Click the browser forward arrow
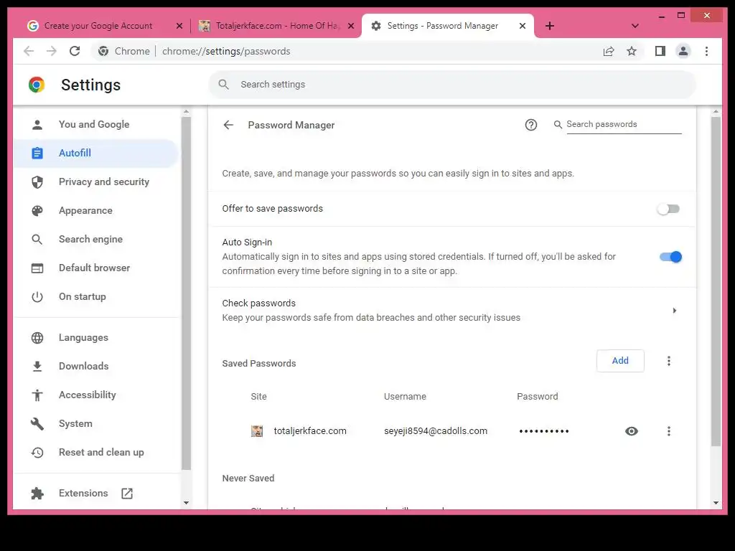The width and height of the screenshot is (735, 551). tap(52, 51)
